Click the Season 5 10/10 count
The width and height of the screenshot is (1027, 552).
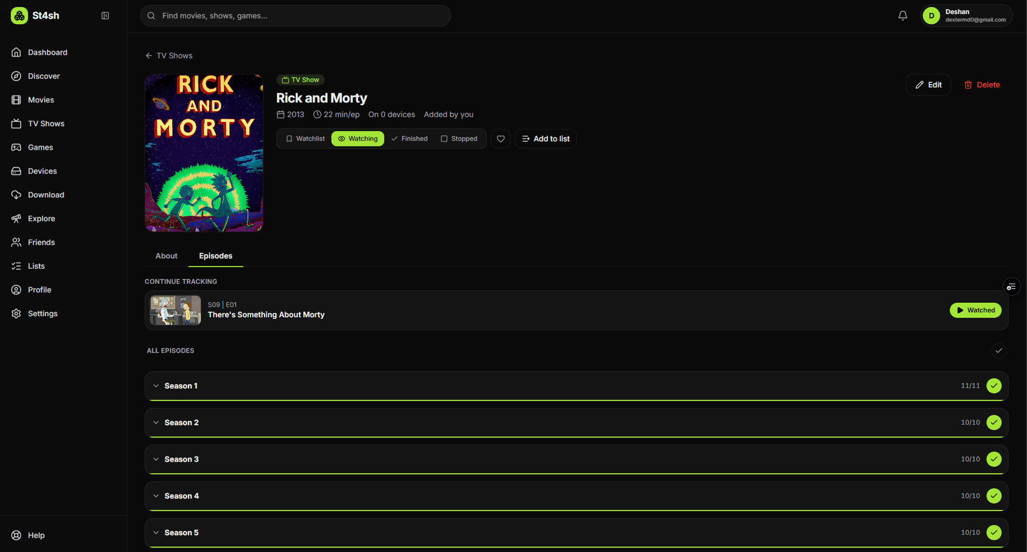(970, 533)
